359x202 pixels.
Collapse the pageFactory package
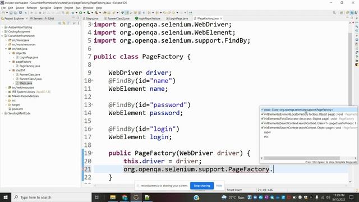pos(10,62)
